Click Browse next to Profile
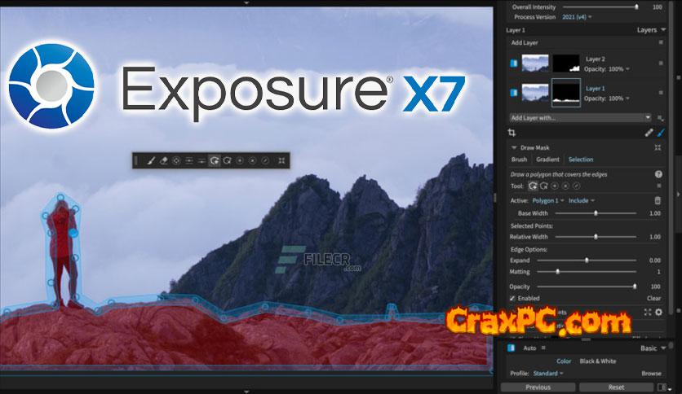This screenshot has width=682, height=394. pyautogui.click(x=651, y=373)
